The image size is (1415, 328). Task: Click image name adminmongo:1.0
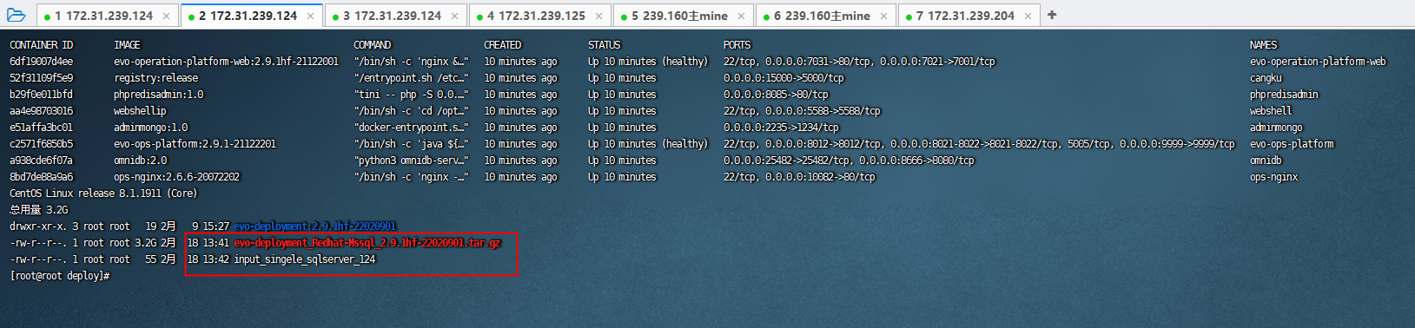pos(151,128)
